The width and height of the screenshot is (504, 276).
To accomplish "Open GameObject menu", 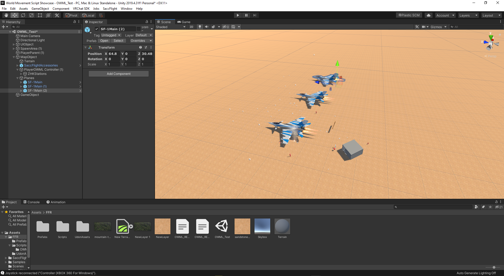I will tap(40, 9).
